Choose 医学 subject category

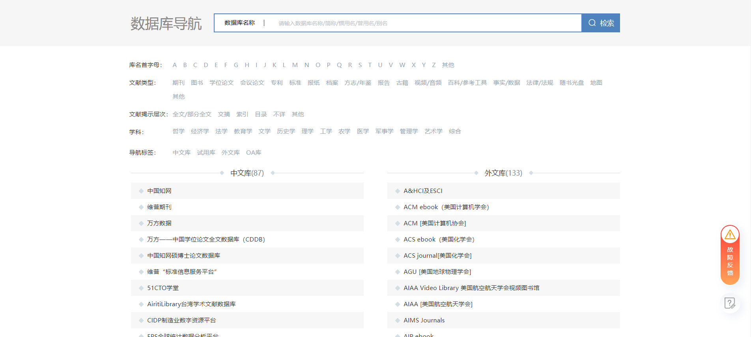(x=363, y=131)
